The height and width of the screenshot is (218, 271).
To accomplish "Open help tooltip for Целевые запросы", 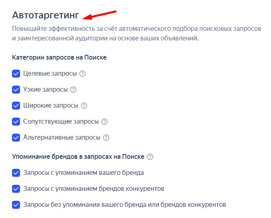I will point(83,74).
